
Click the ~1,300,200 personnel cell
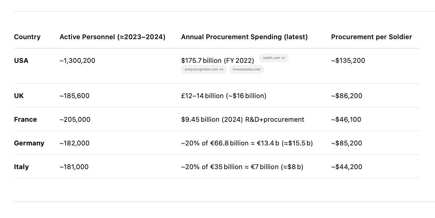click(x=77, y=60)
